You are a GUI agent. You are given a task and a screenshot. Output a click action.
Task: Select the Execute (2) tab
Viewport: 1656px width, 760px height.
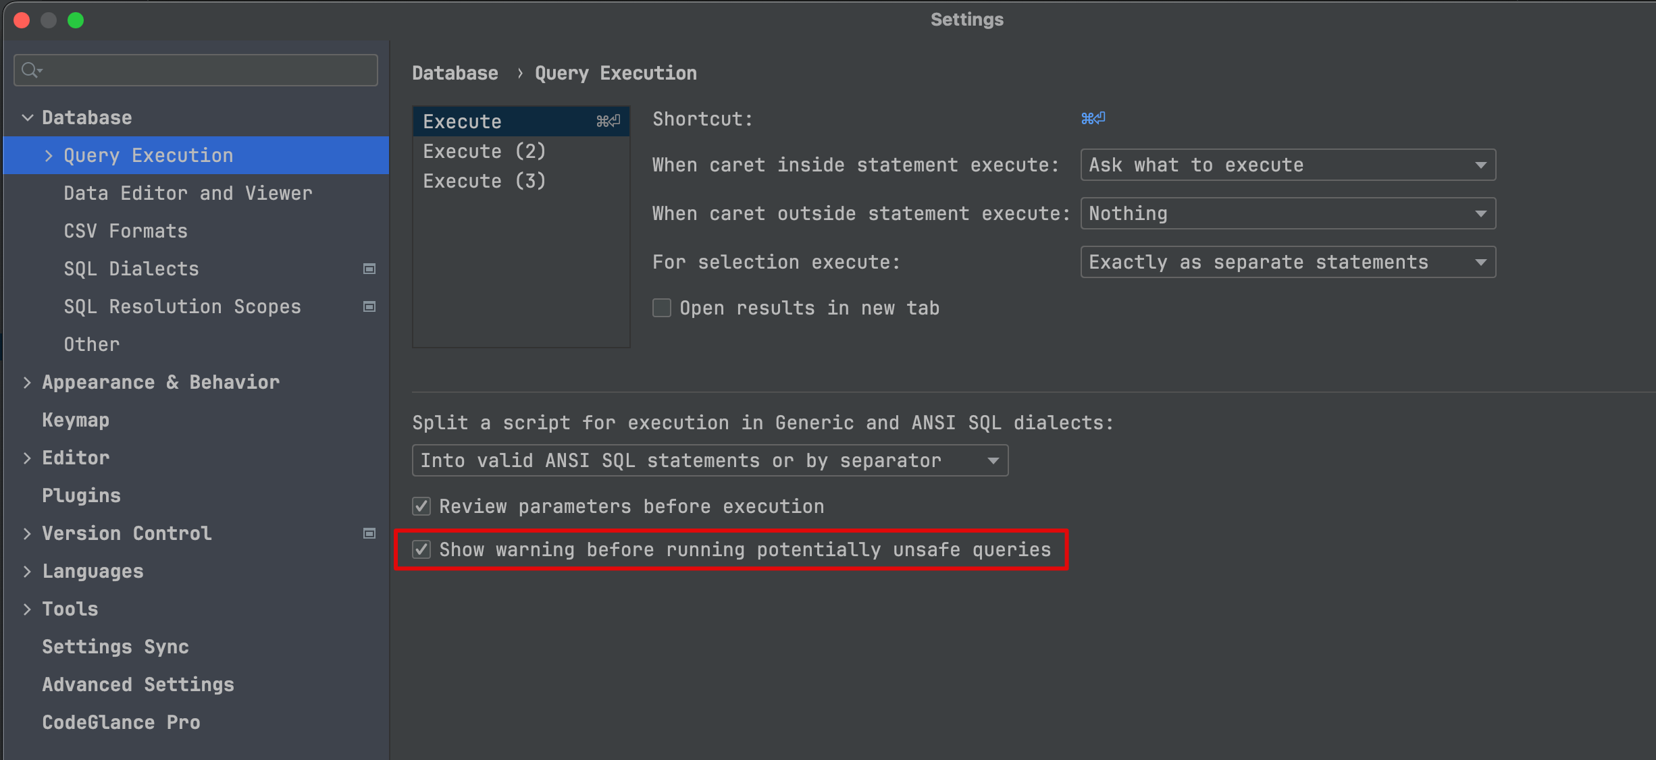pos(485,150)
